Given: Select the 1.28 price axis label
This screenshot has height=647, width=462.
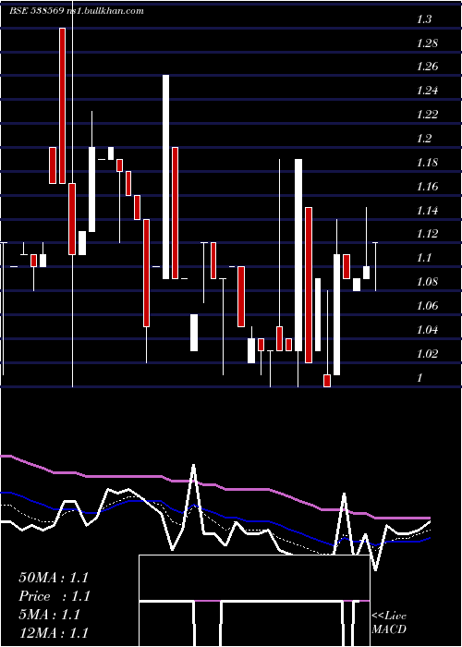Looking at the screenshot, I should [427, 43].
